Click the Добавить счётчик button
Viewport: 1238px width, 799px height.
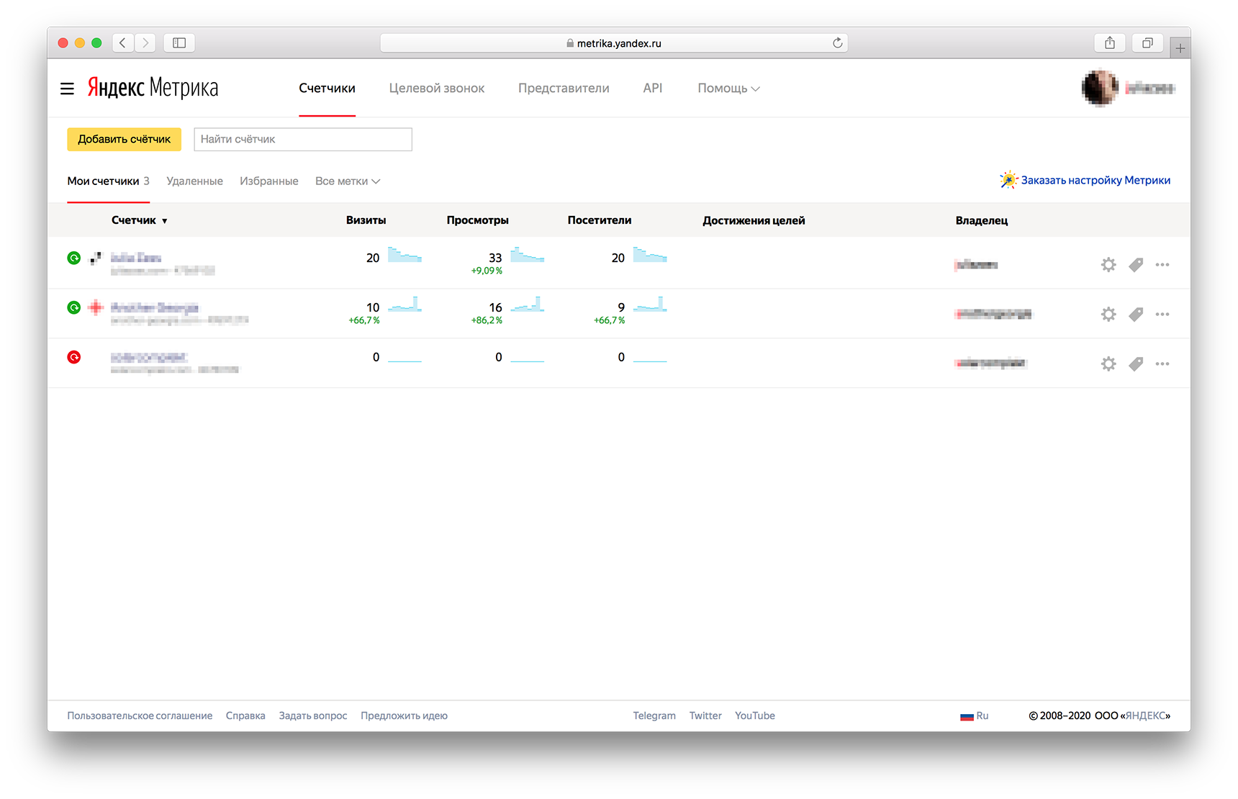(124, 139)
